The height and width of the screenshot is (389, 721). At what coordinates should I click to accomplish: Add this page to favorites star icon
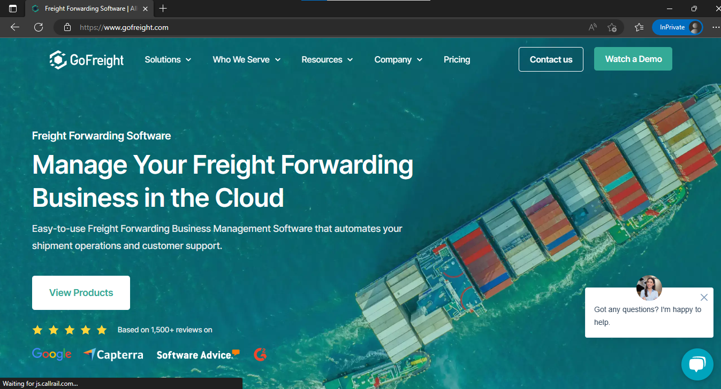pos(612,27)
